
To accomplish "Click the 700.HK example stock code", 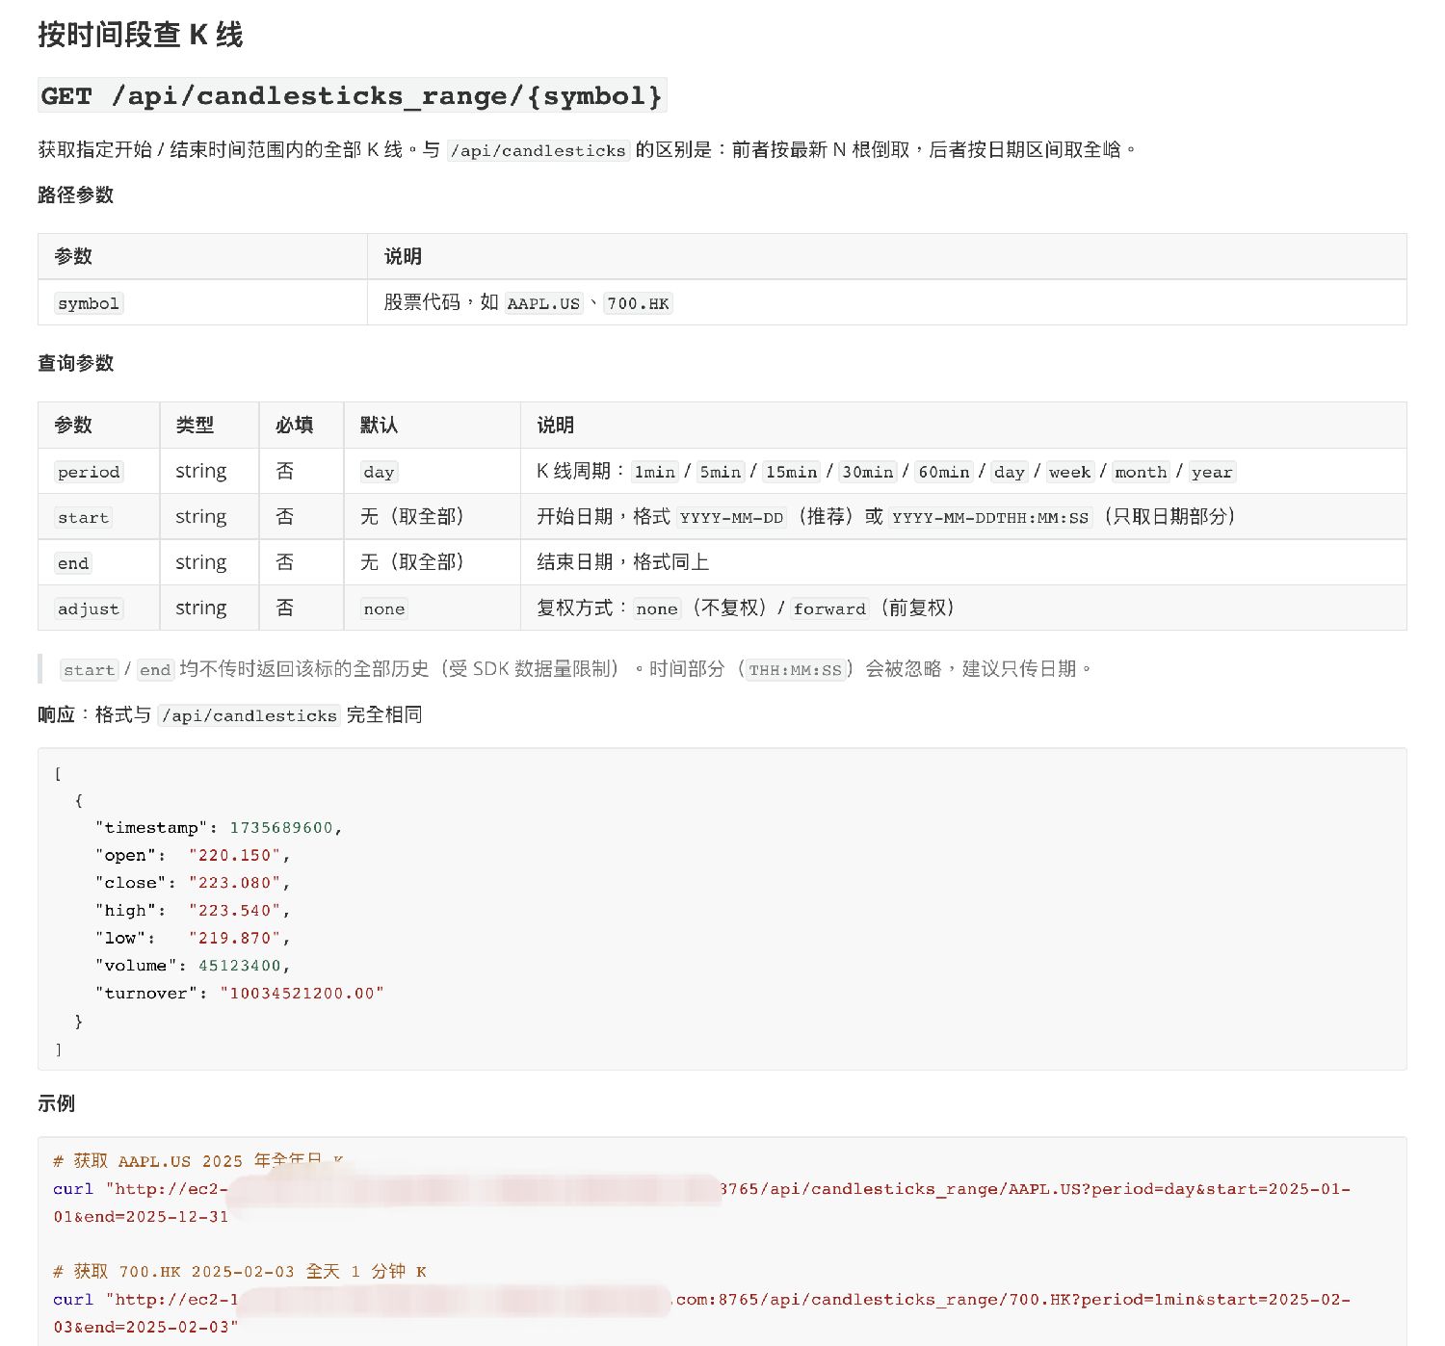I will [x=638, y=303].
